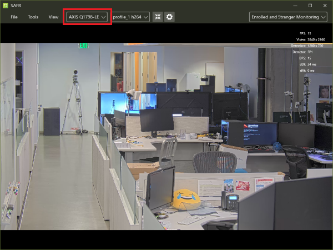
Task: Open Enrolled and Stranger Monitoring mode dropdown
Action: (288, 17)
